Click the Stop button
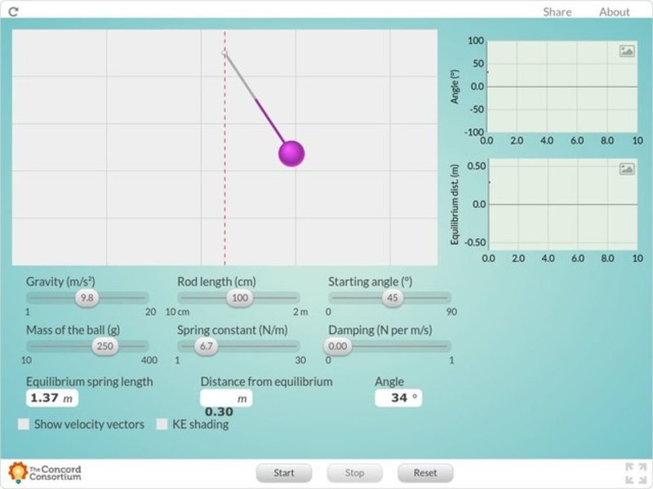The height and width of the screenshot is (489, 653). click(354, 473)
